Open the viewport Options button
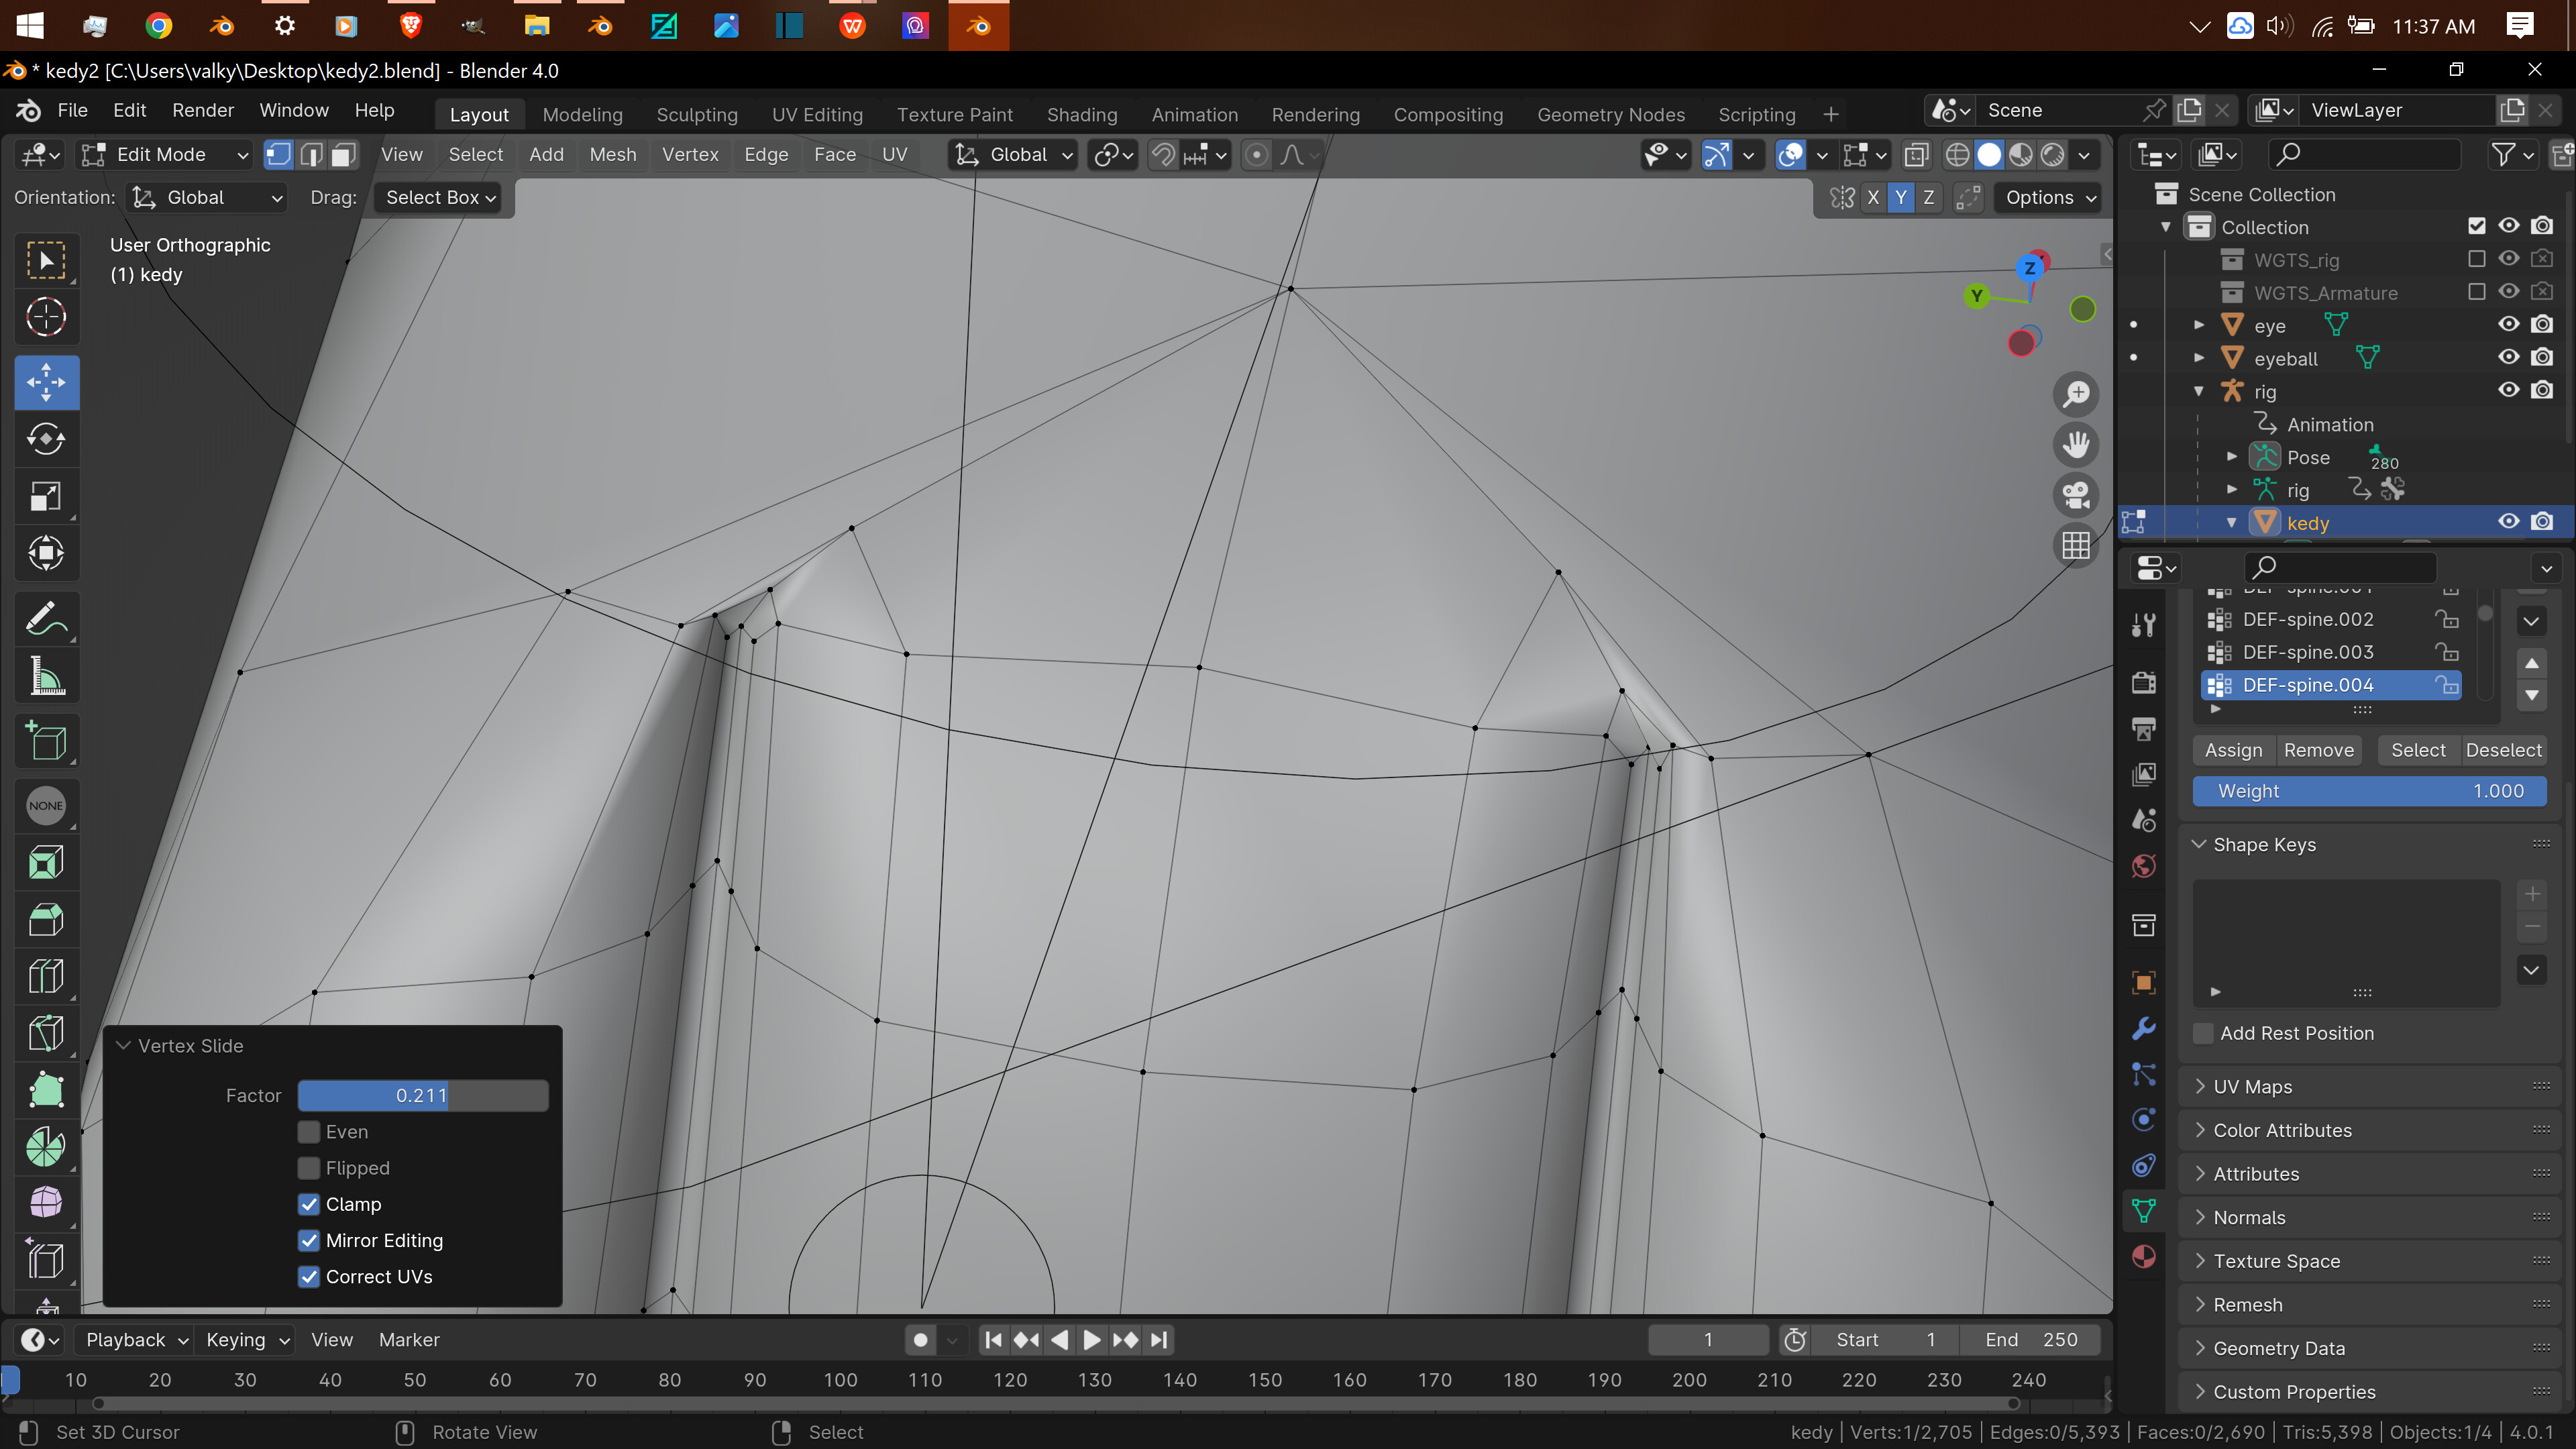This screenshot has width=2576, height=1449. (2049, 197)
